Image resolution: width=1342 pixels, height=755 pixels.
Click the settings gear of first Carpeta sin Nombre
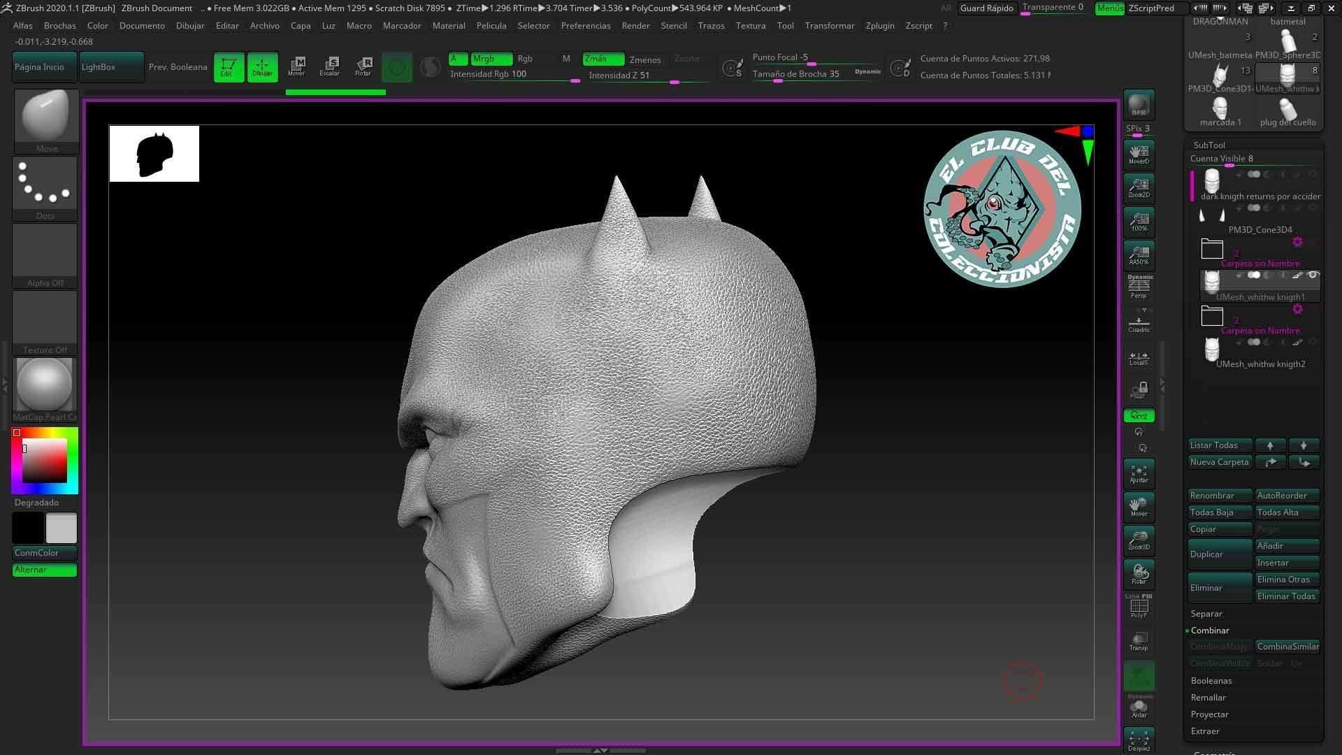(x=1297, y=242)
